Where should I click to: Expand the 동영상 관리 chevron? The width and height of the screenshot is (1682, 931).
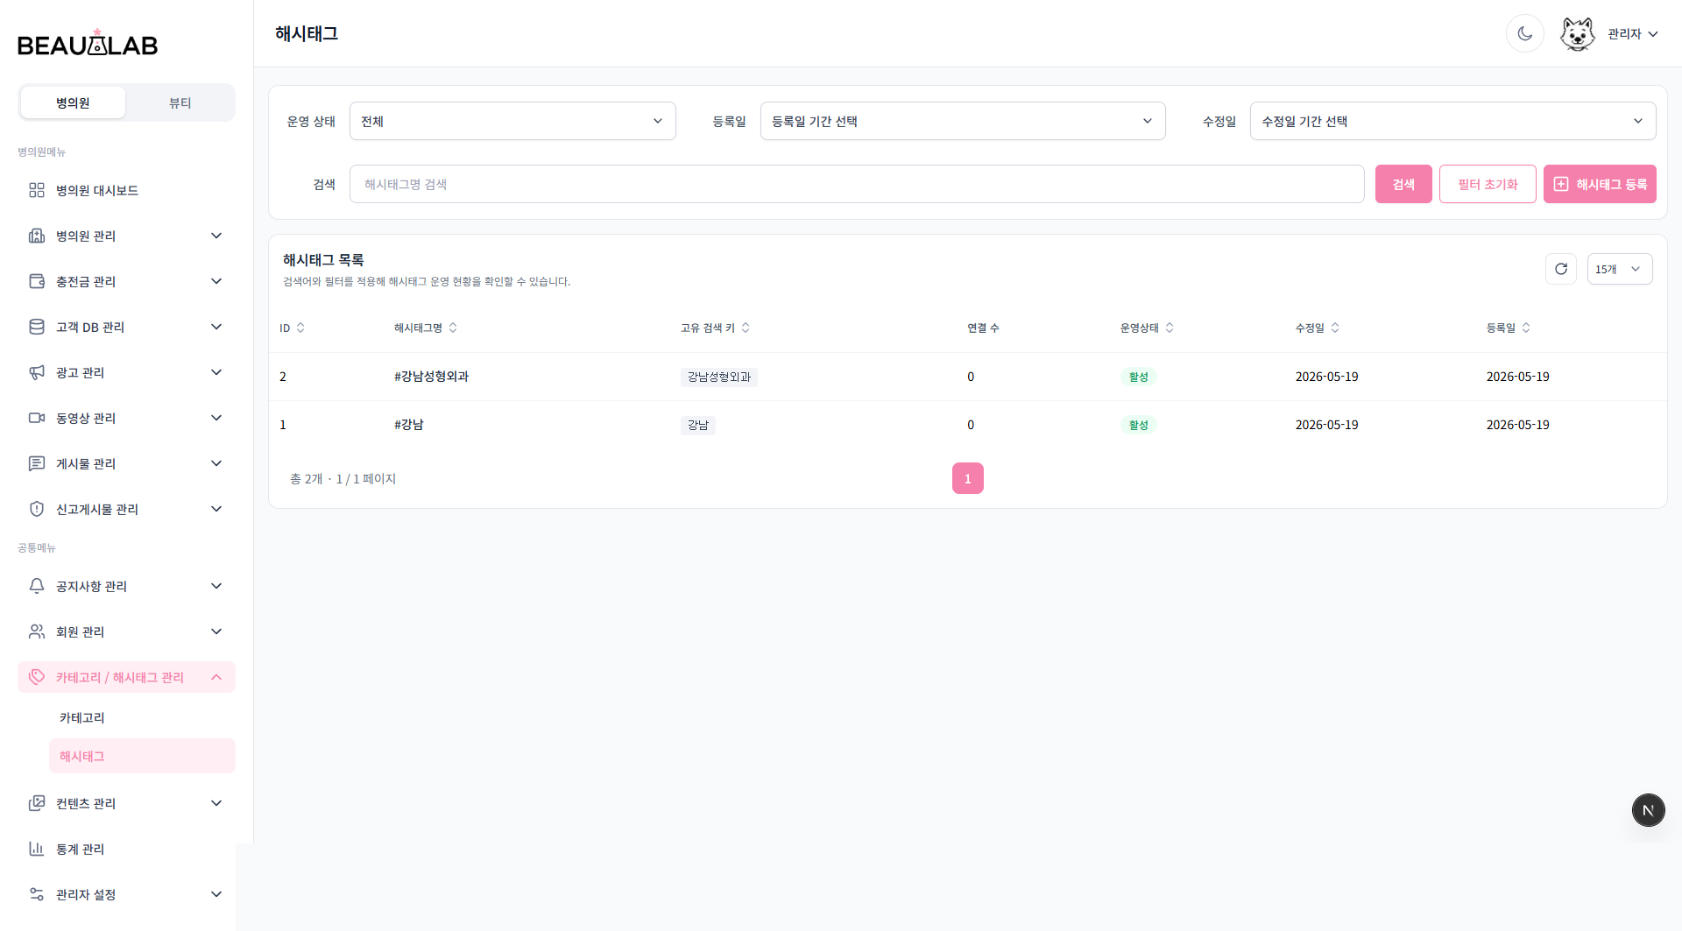[x=216, y=418]
